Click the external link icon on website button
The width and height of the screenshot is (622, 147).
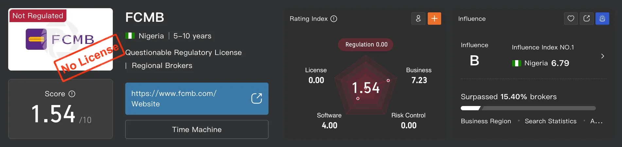257,98
